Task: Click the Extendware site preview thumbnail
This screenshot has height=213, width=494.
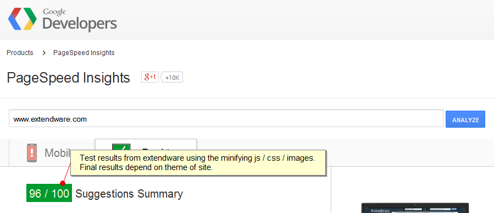Action: pyautogui.click(x=415, y=208)
